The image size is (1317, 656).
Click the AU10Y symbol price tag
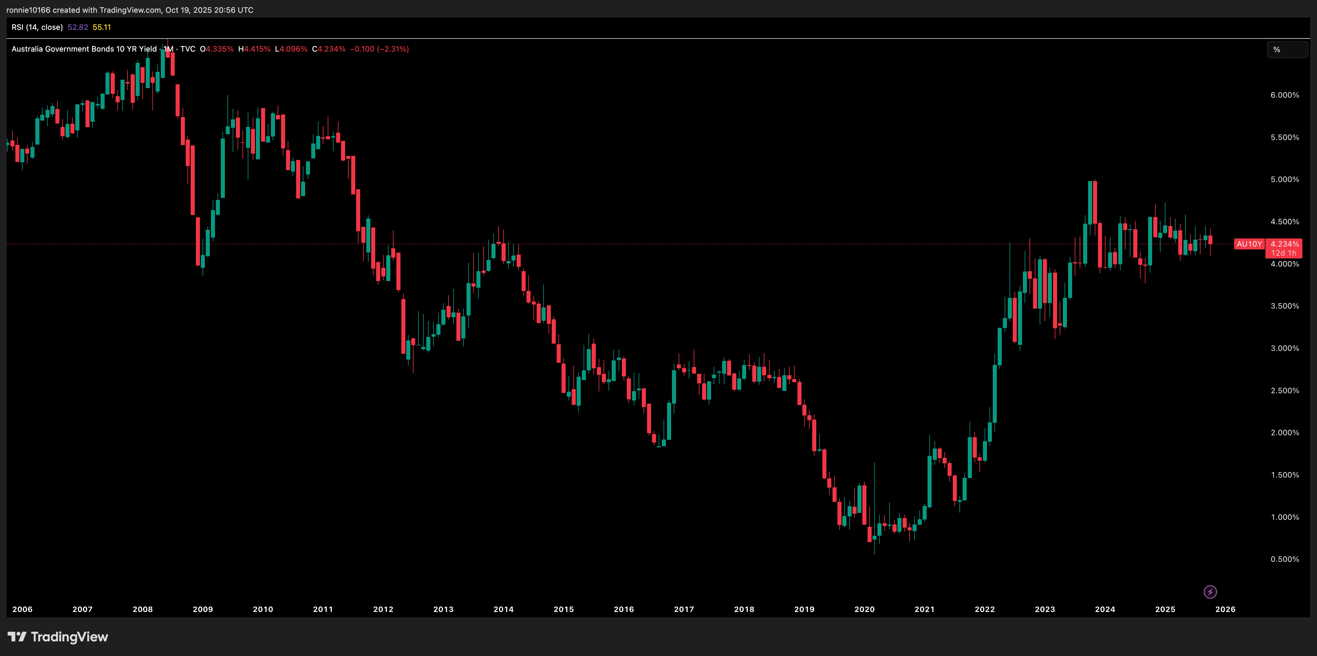(1249, 244)
